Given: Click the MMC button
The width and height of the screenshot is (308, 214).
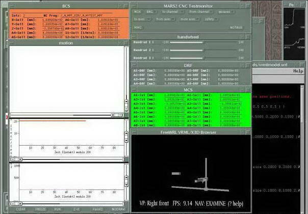Looking at the screenshot, I should [138, 27].
